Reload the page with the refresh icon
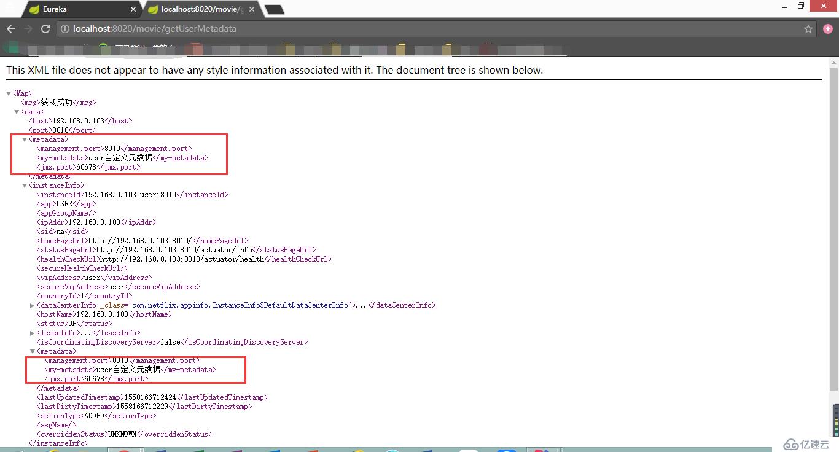 coord(45,29)
